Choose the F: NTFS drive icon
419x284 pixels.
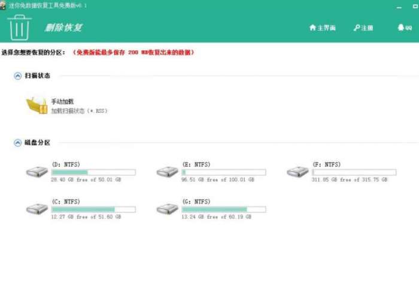click(x=297, y=172)
